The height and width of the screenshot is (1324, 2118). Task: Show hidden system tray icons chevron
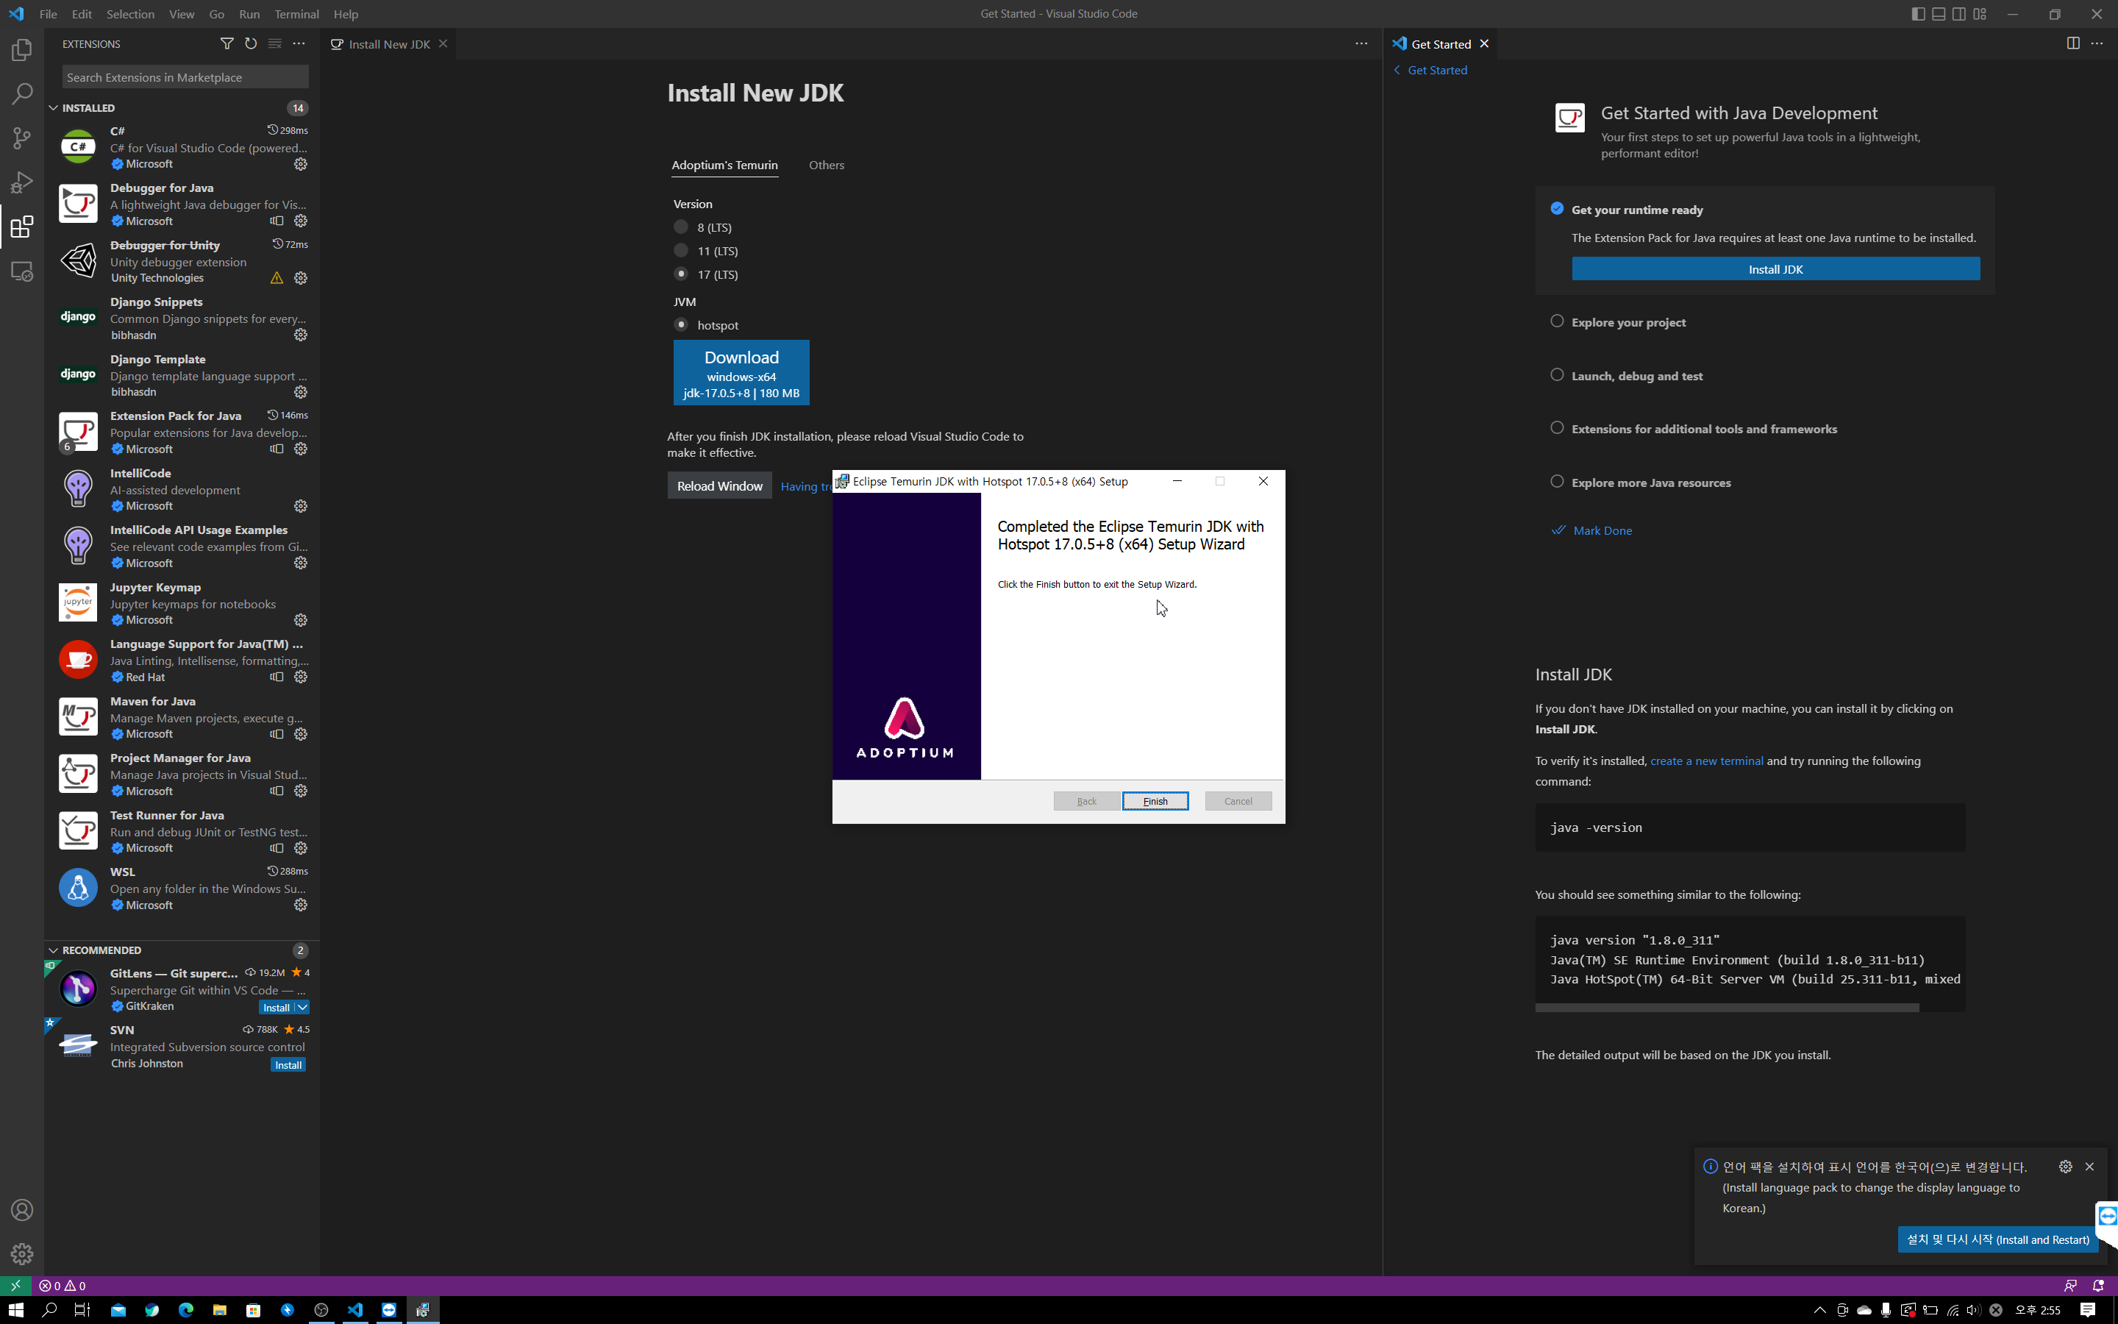click(x=1819, y=1310)
